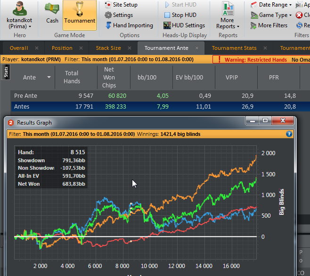
Task: Minimize the Results Graph window
Action: tap(252, 120)
